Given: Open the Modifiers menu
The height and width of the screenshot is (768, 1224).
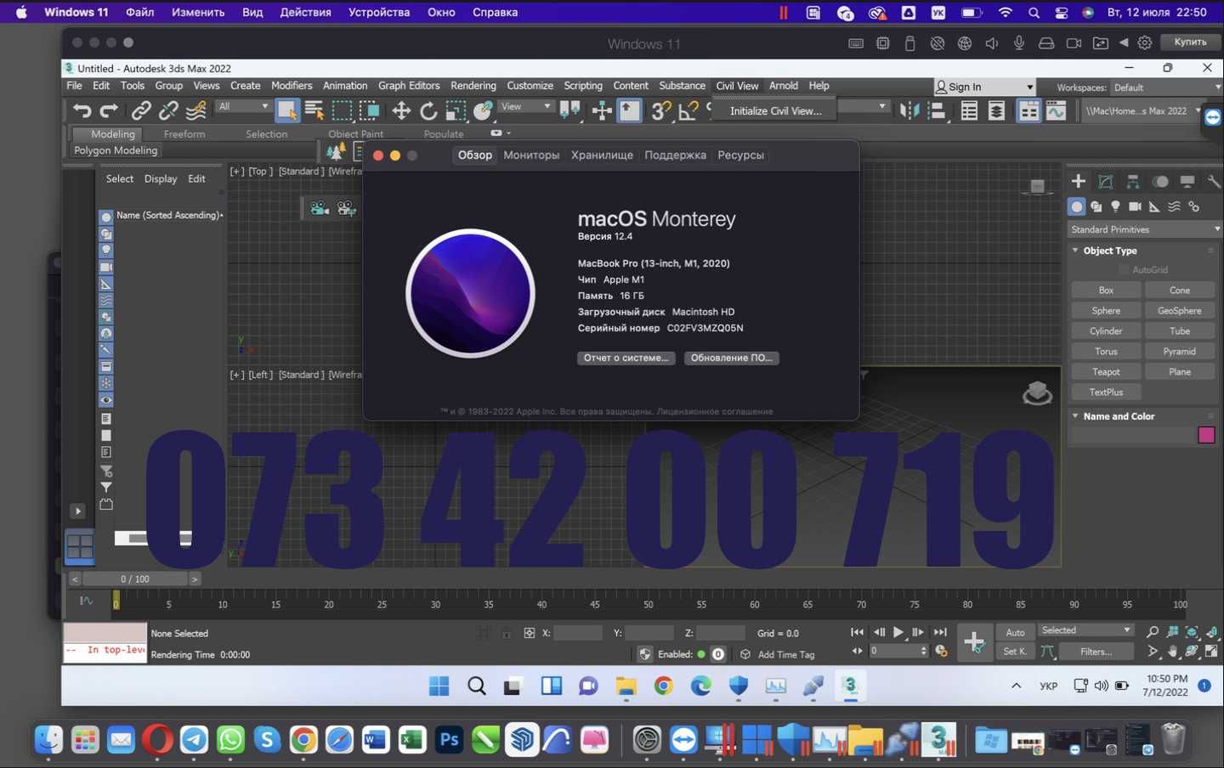Looking at the screenshot, I should tap(292, 86).
